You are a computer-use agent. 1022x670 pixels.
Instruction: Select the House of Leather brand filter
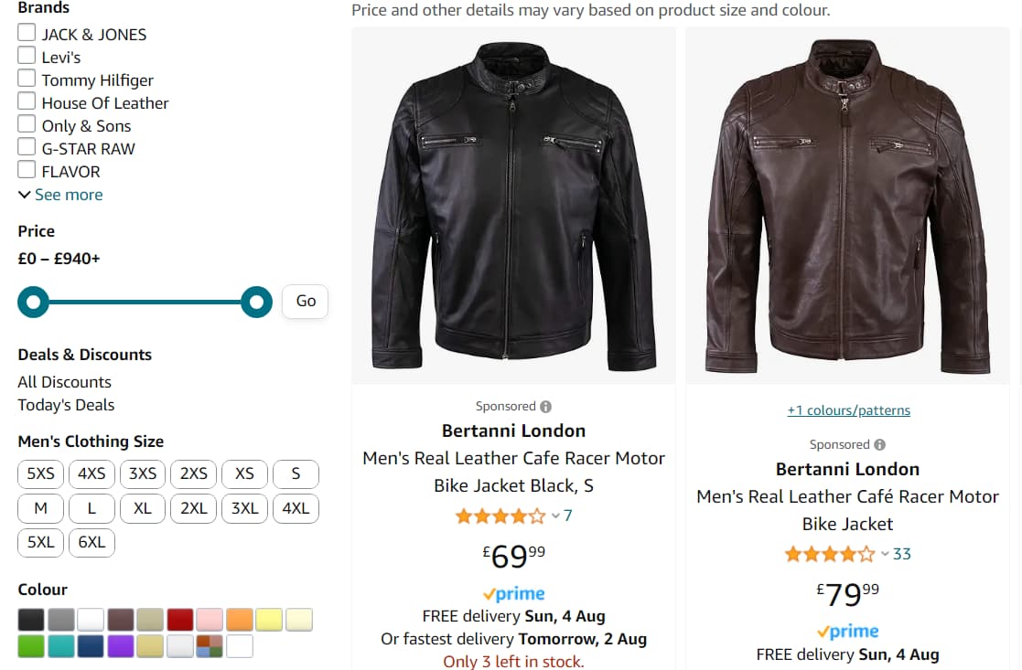tap(27, 101)
